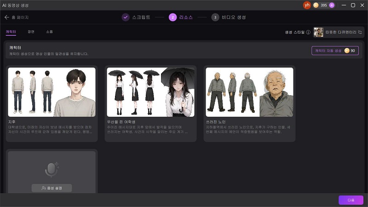The image size is (368, 207).
Task: Click the 스크립트 step checkmark
Action: coord(126,17)
